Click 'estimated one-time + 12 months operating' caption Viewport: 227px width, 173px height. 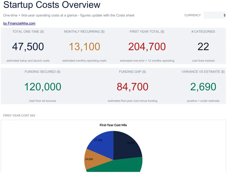(x=147, y=61)
